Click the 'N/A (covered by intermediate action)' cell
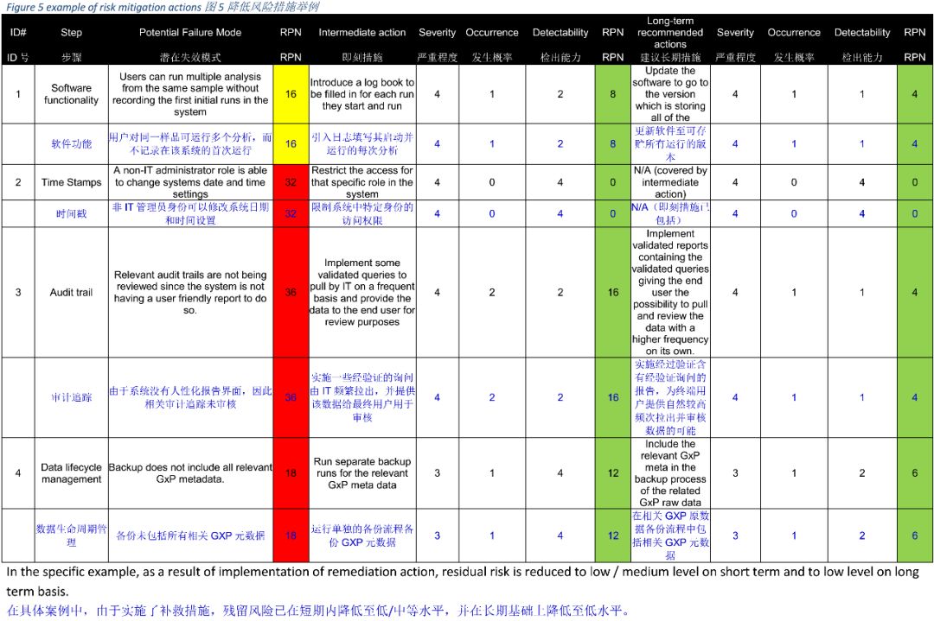The width and height of the screenshot is (934, 621). (670, 182)
